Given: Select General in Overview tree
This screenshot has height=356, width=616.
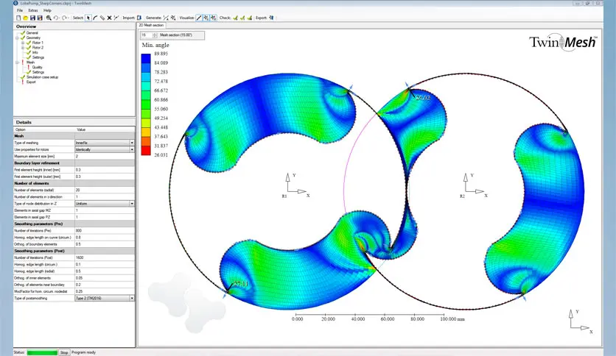Looking at the screenshot, I should tap(32, 33).
